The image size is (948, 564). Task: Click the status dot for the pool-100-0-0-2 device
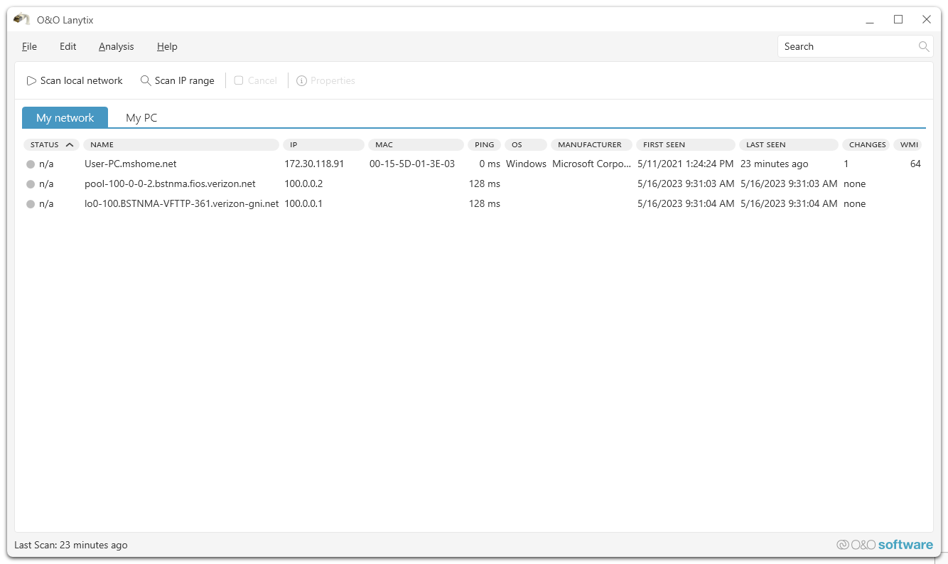tap(31, 184)
